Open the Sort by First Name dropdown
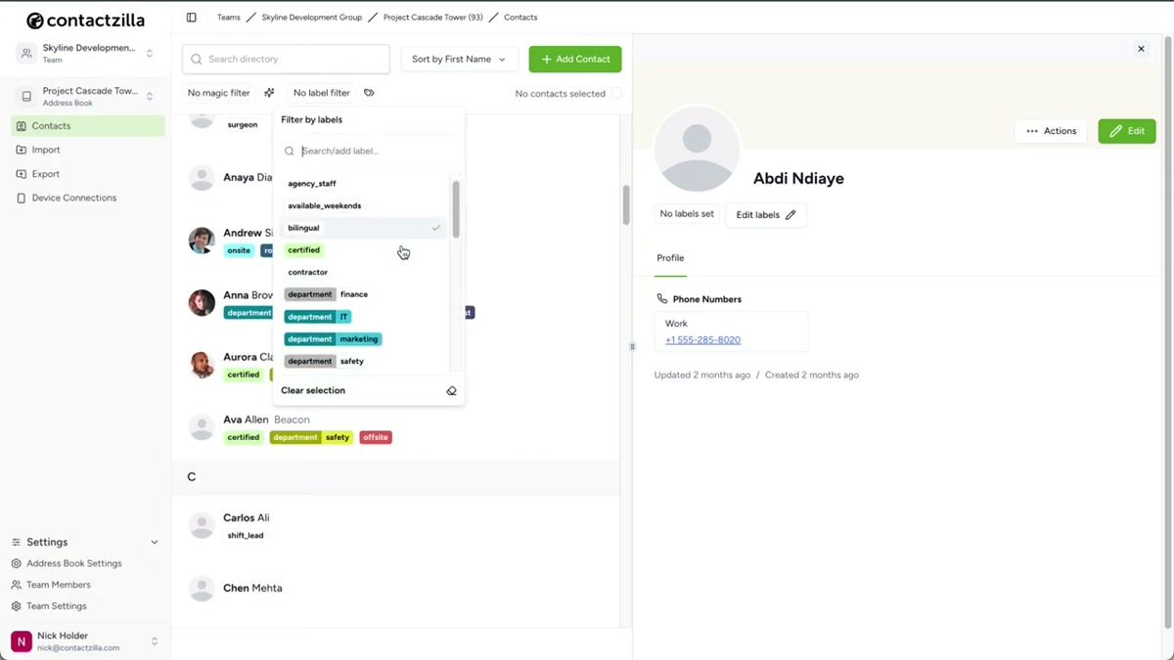The width and height of the screenshot is (1174, 660). point(459,59)
